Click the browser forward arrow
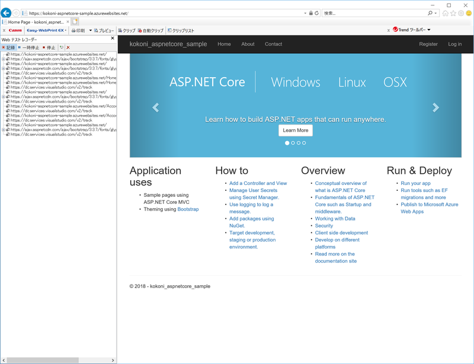 (16, 13)
